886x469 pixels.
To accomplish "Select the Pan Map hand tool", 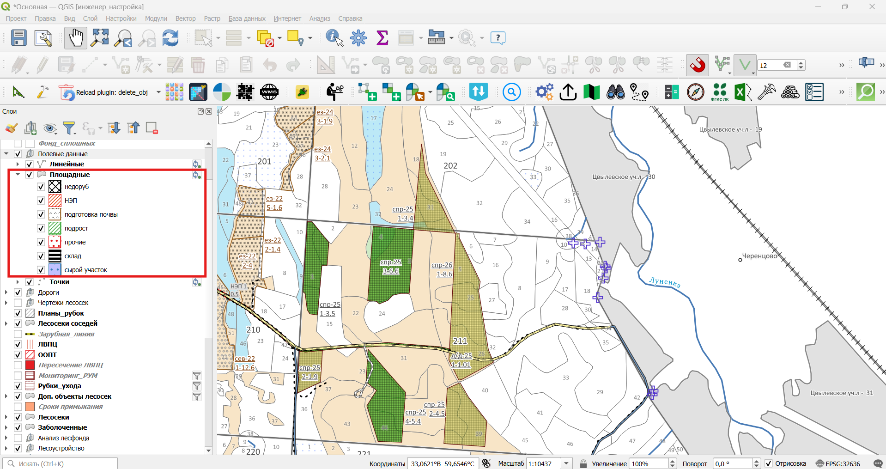I will point(76,38).
